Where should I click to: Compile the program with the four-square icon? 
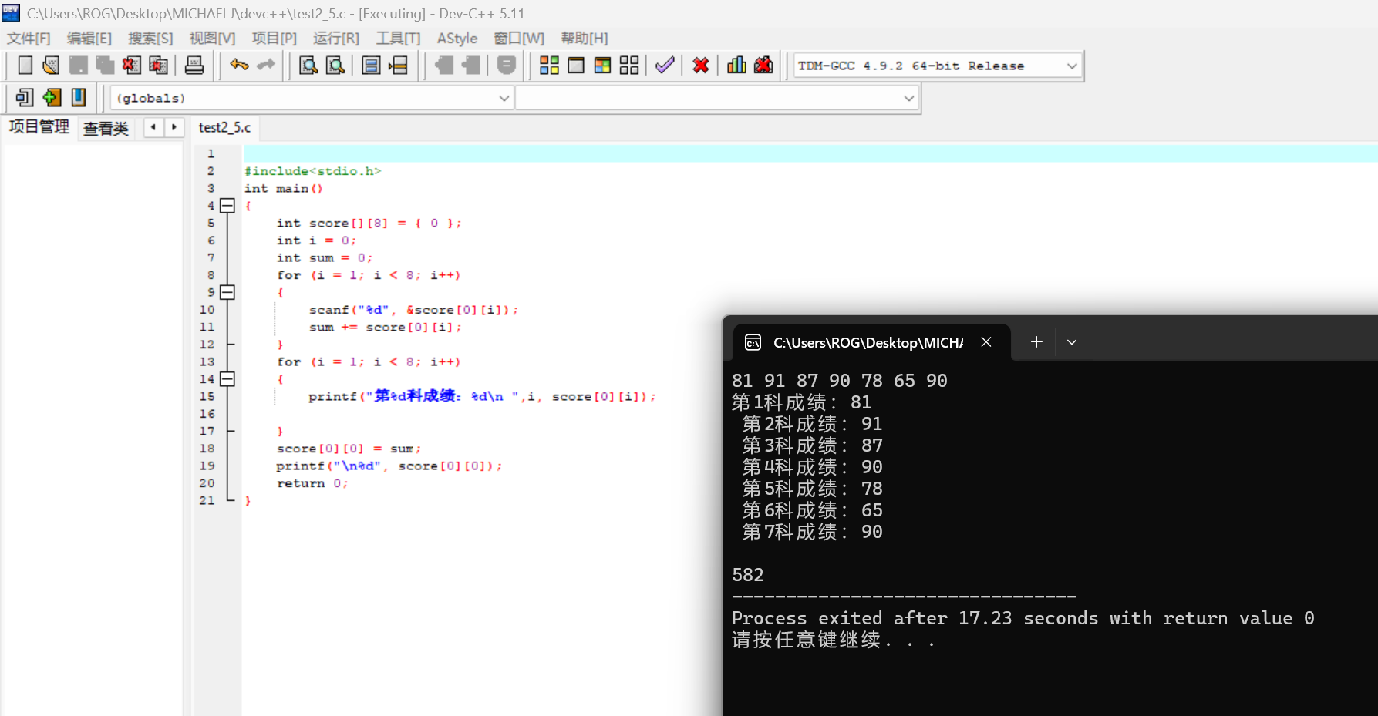[x=549, y=66]
